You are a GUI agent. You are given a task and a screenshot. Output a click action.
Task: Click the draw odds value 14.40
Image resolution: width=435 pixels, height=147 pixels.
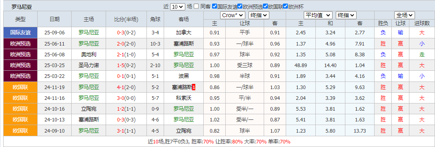click(x=330, y=66)
